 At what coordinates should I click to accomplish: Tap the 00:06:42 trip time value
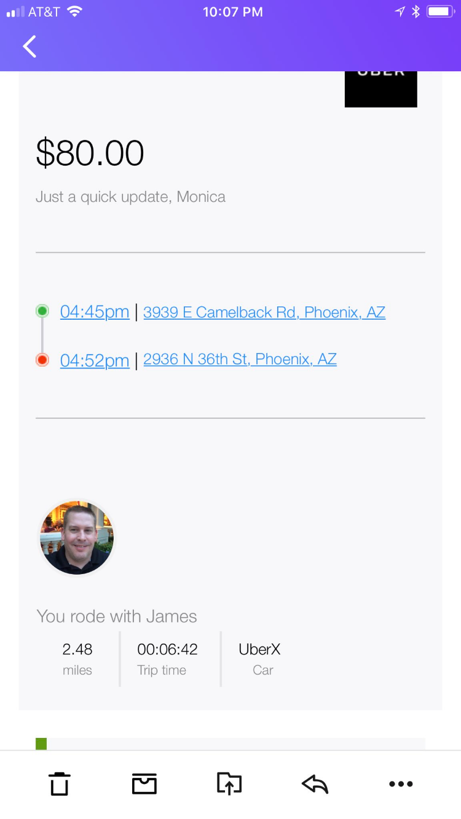point(167,649)
